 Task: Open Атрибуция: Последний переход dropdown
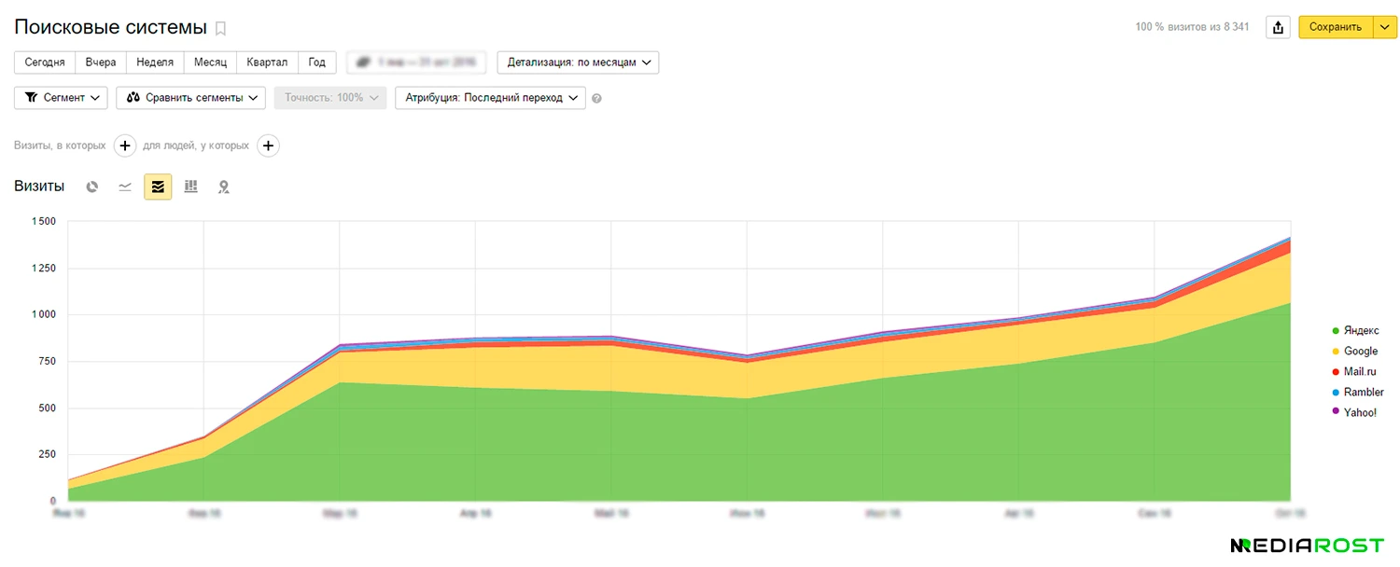(x=490, y=98)
